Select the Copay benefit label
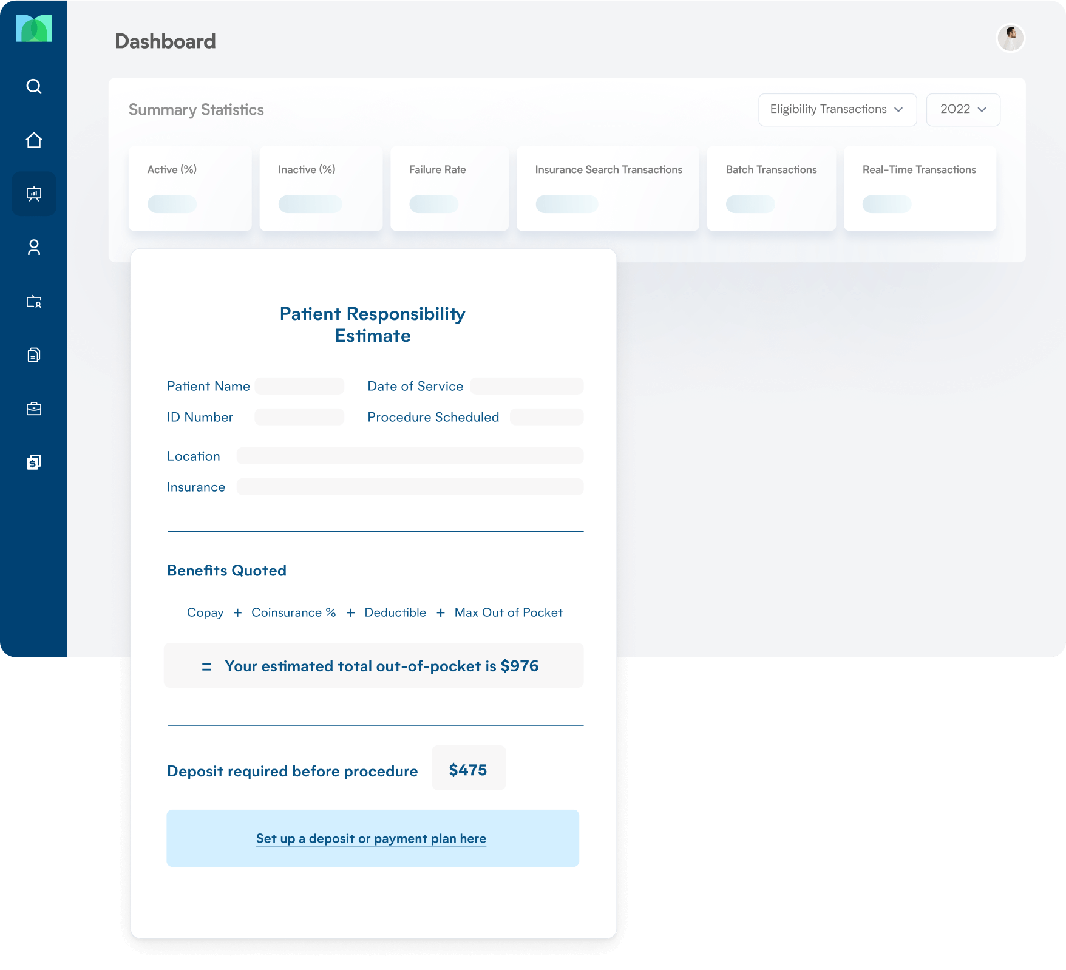Viewport: 1066px width, 970px height. 205,612
